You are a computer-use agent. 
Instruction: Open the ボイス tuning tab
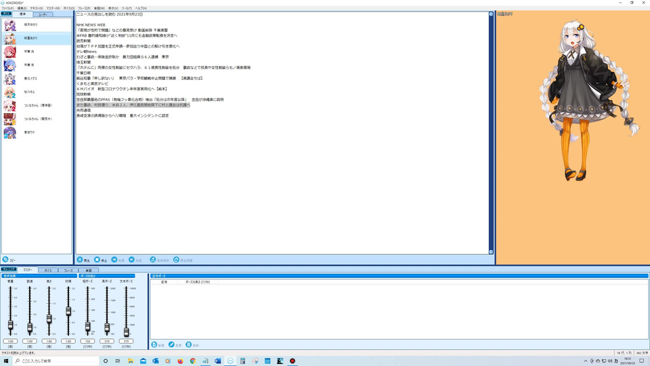48,270
